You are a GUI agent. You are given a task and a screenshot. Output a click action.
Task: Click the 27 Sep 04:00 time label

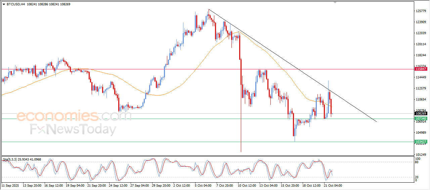pos(140,185)
